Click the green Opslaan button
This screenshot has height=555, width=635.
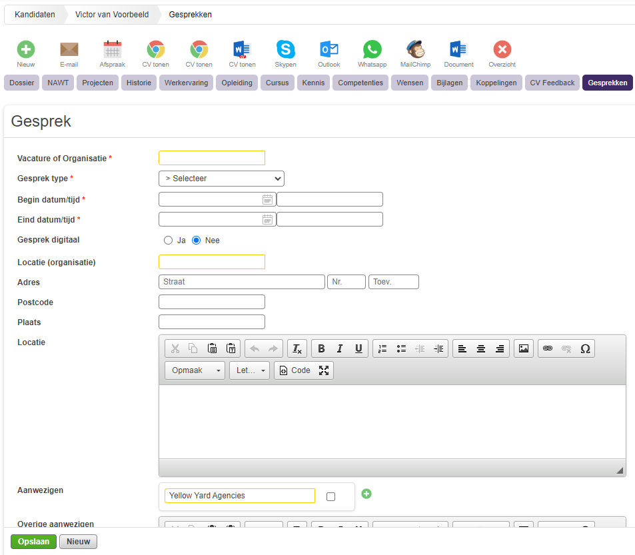[33, 542]
